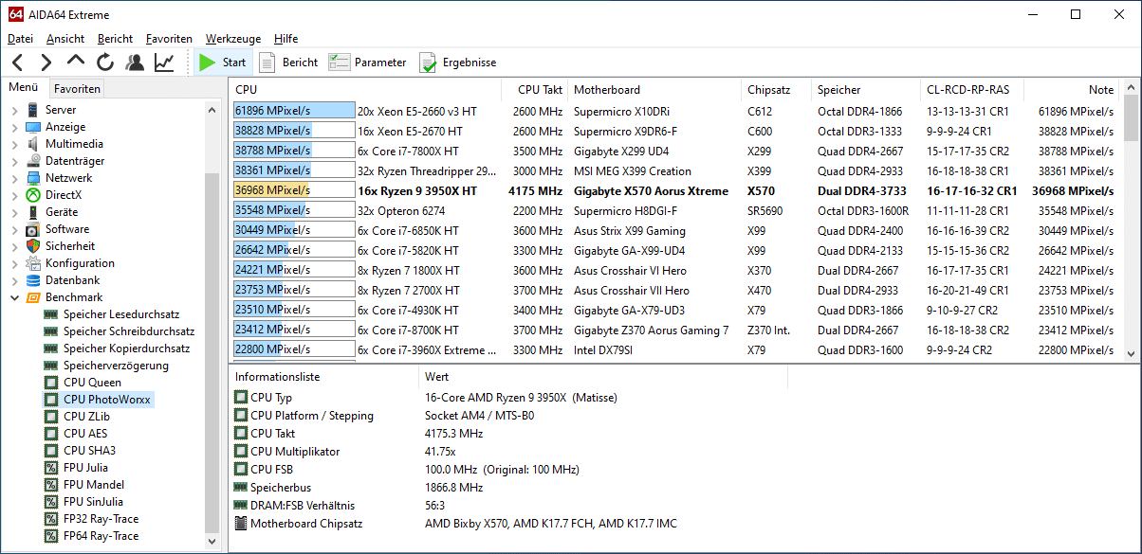Expand the DirectX tree node
This screenshot has height=554, width=1142.
click(x=14, y=195)
